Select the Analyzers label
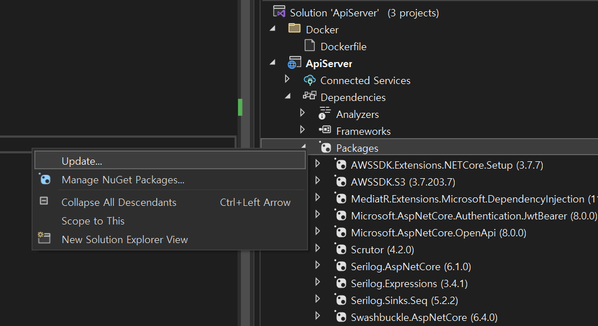Viewport: 598px width, 326px height. coord(357,114)
